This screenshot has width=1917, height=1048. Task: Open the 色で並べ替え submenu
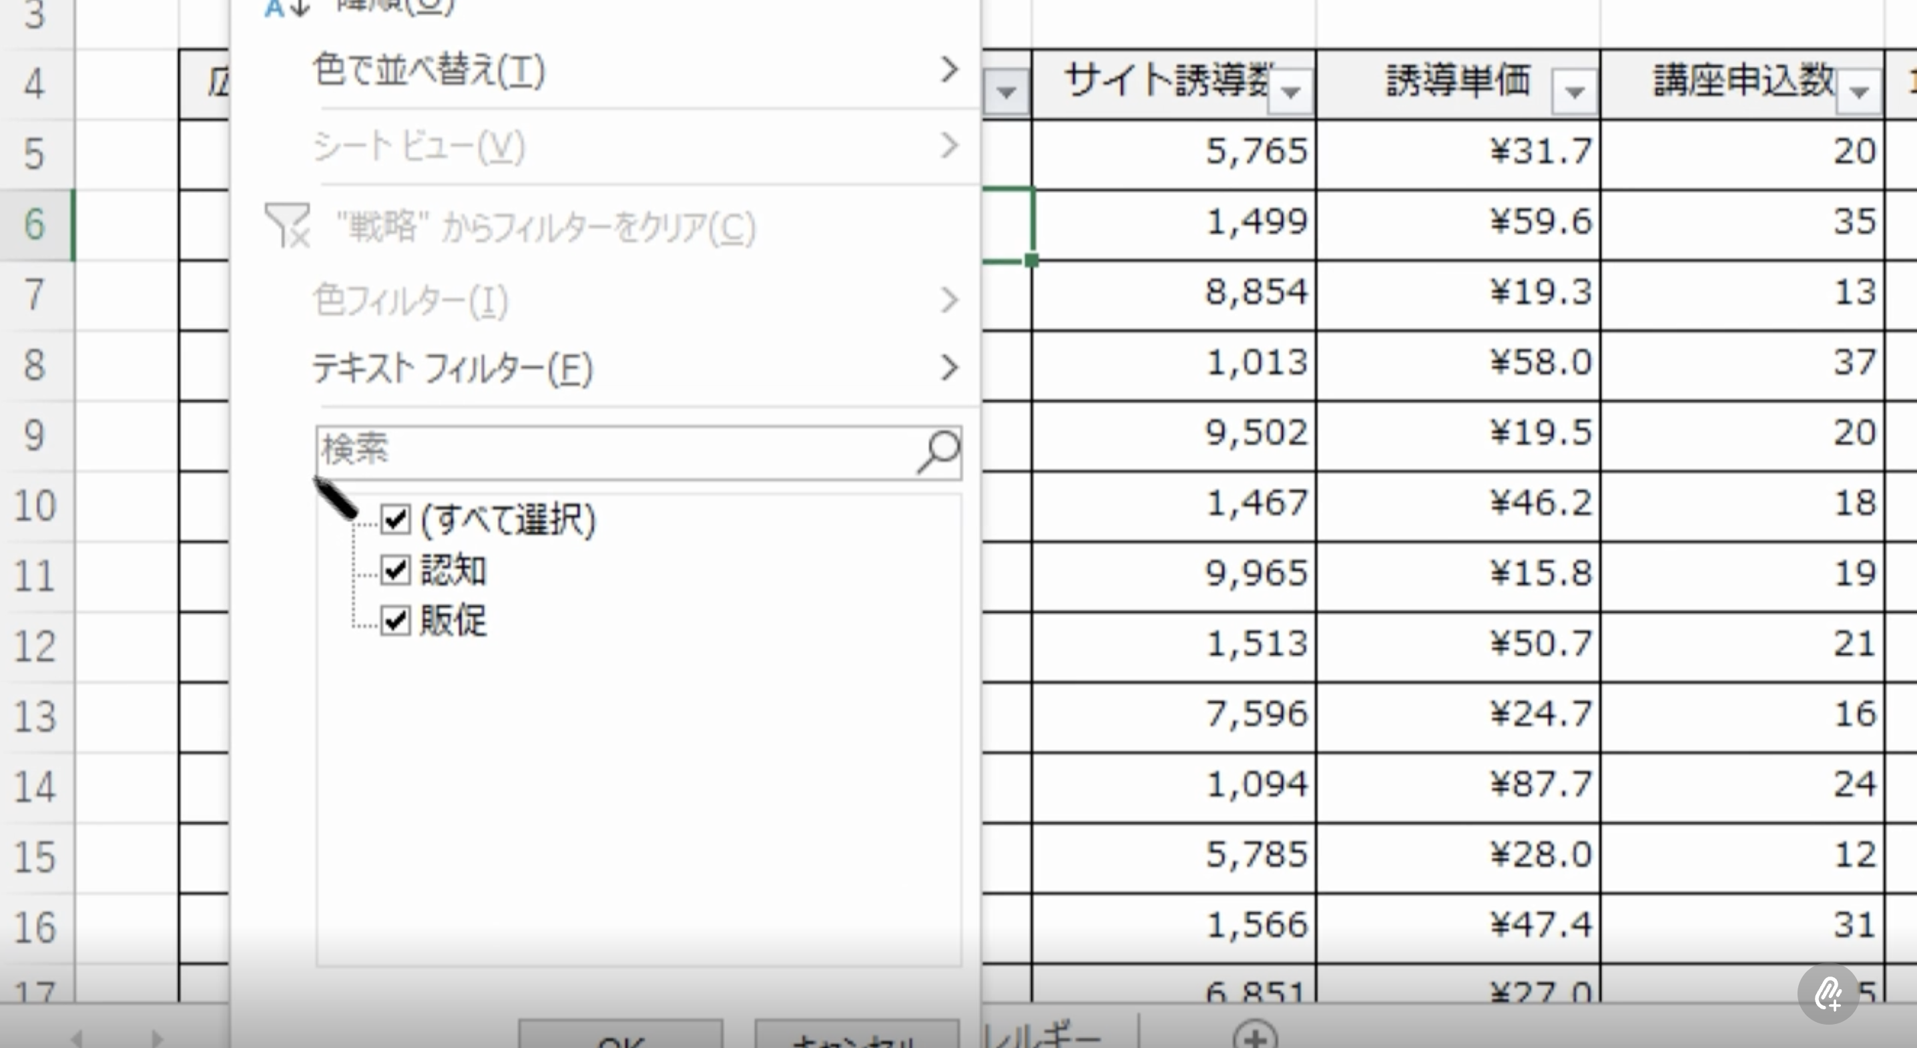point(429,71)
